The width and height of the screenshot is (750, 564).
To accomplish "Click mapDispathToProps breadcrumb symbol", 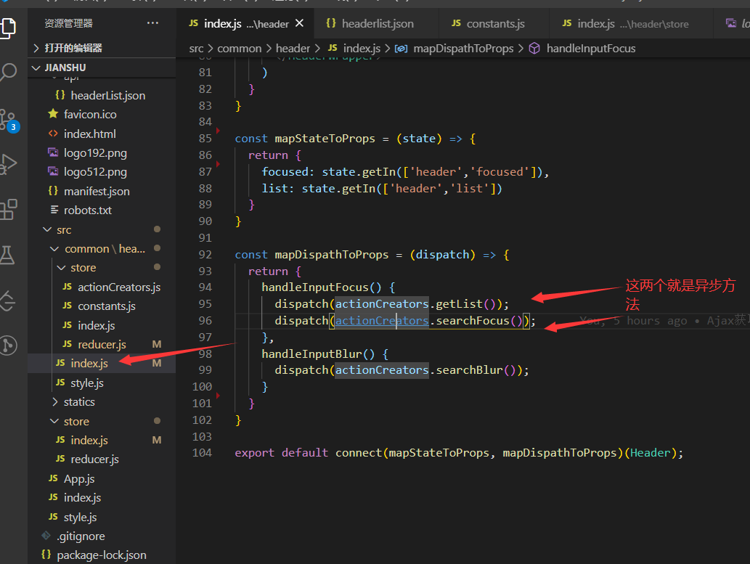I will click(454, 49).
